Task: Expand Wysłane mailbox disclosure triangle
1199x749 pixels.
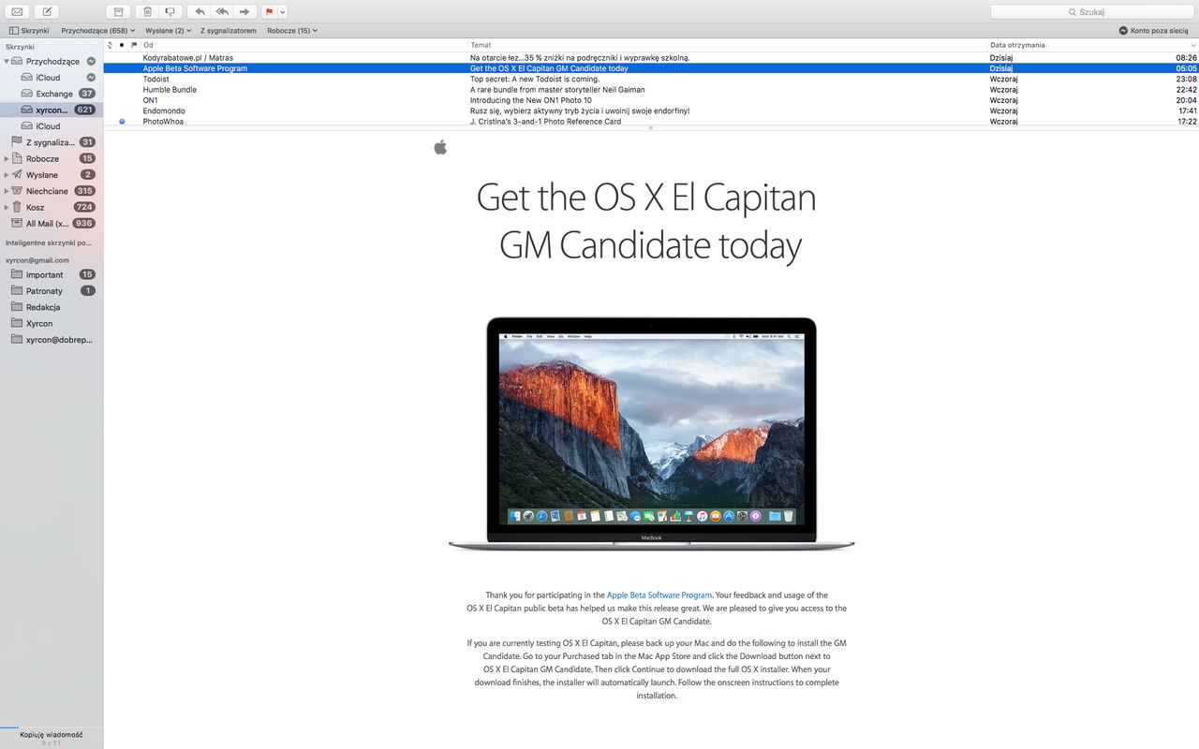Action: 7,175
